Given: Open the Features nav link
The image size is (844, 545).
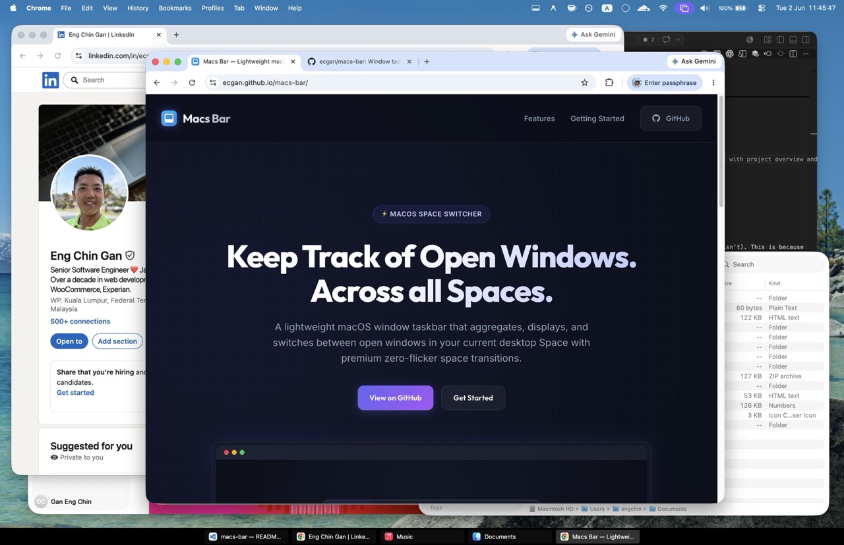Looking at the screenshot, I should coord(539,119).
